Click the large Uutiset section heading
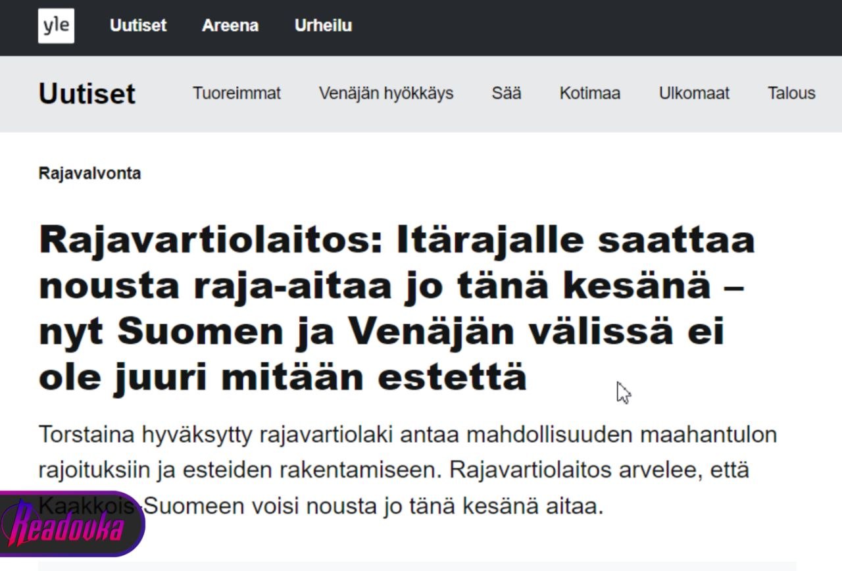Image resolution: width=842 pixels, height=571 pixels. click(87, 93)
